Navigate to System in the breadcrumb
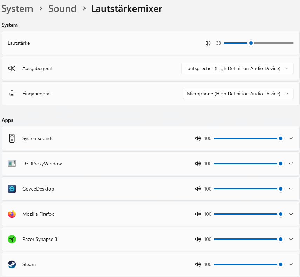The height and width of the screenshot is (277, 300). [x=17, y=9]
